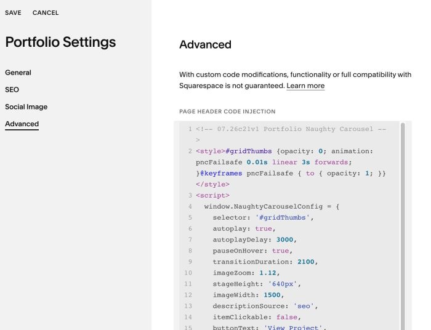
Task: Click the PAGE HEADER CODE INJECTION label
Action: point(227,111)
